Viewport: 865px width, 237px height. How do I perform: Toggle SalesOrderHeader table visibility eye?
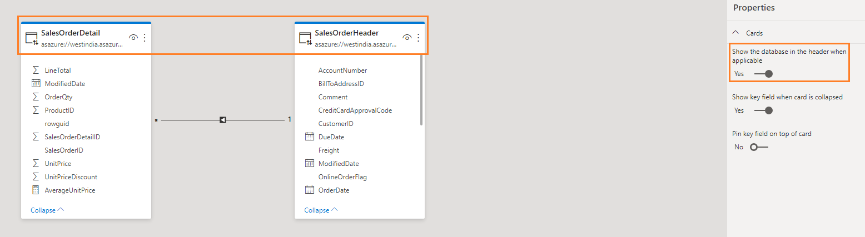point(407,38)
